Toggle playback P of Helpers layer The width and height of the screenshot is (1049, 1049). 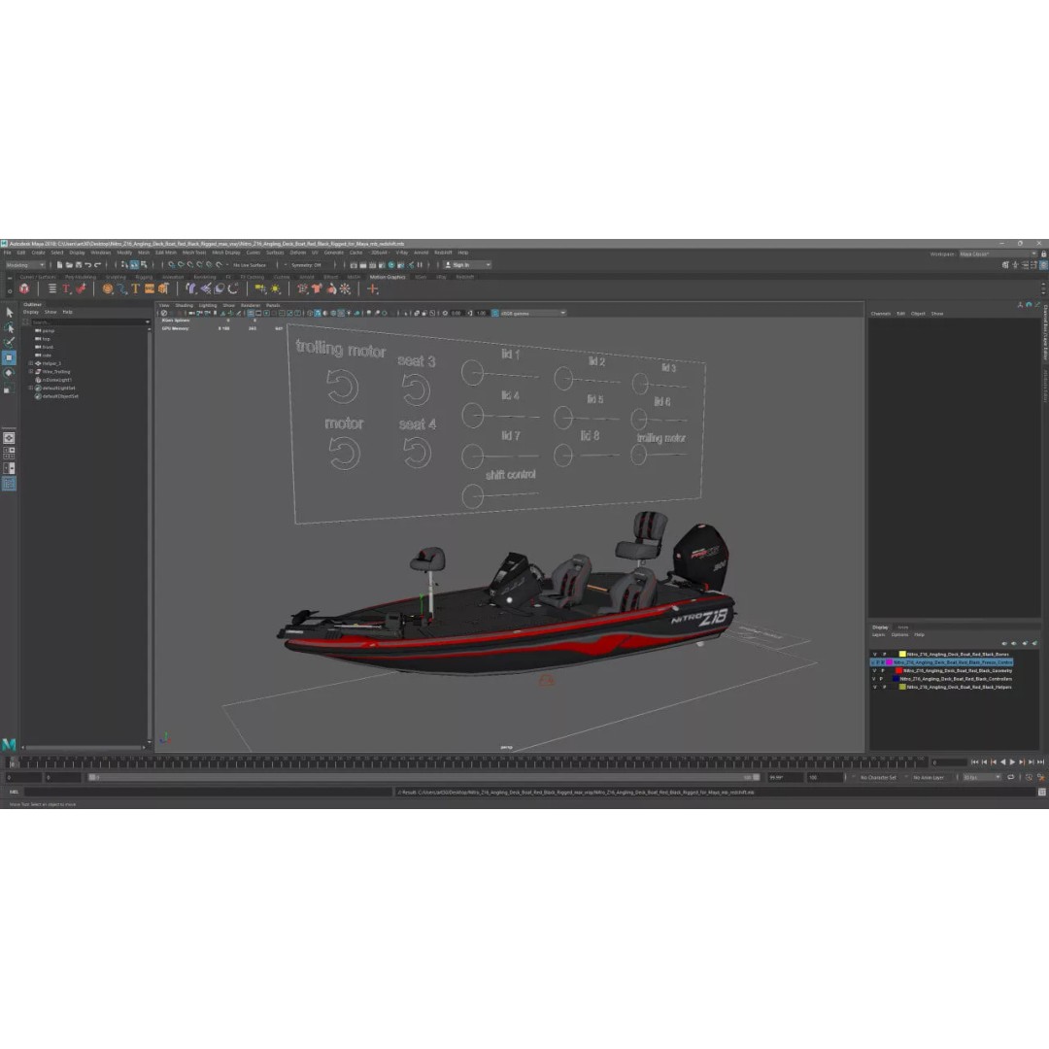click(884, 687)
